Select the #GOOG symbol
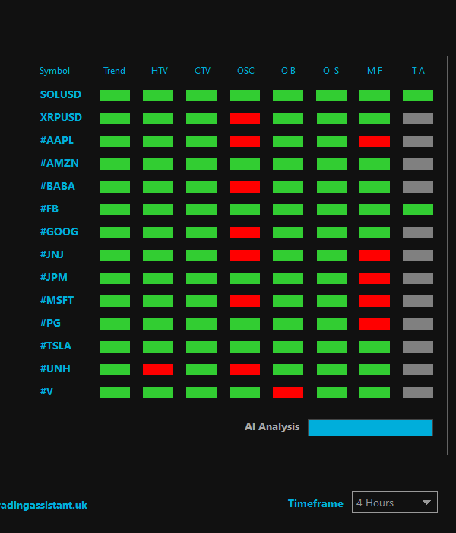The height and width of the screenshot is (533, 456). (x=59, y=231)
